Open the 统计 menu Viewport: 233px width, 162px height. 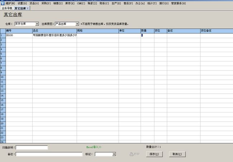coord(152,3)
